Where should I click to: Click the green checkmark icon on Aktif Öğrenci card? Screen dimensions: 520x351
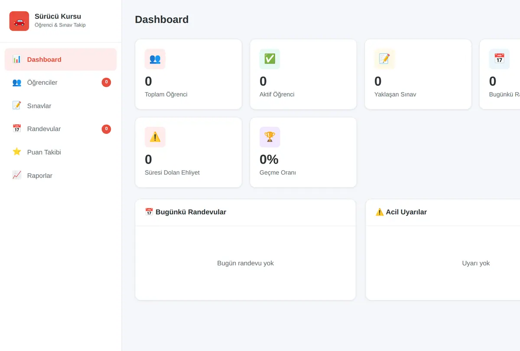[270, 59]
